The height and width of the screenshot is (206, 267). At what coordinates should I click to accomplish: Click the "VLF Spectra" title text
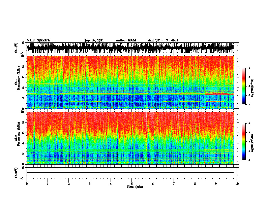38,40
